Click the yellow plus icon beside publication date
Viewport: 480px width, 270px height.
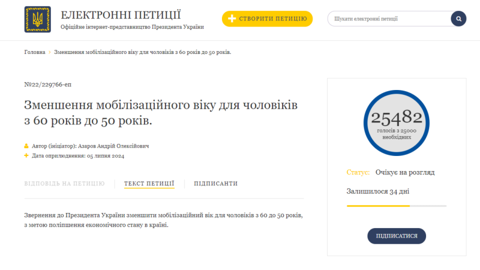26,155
